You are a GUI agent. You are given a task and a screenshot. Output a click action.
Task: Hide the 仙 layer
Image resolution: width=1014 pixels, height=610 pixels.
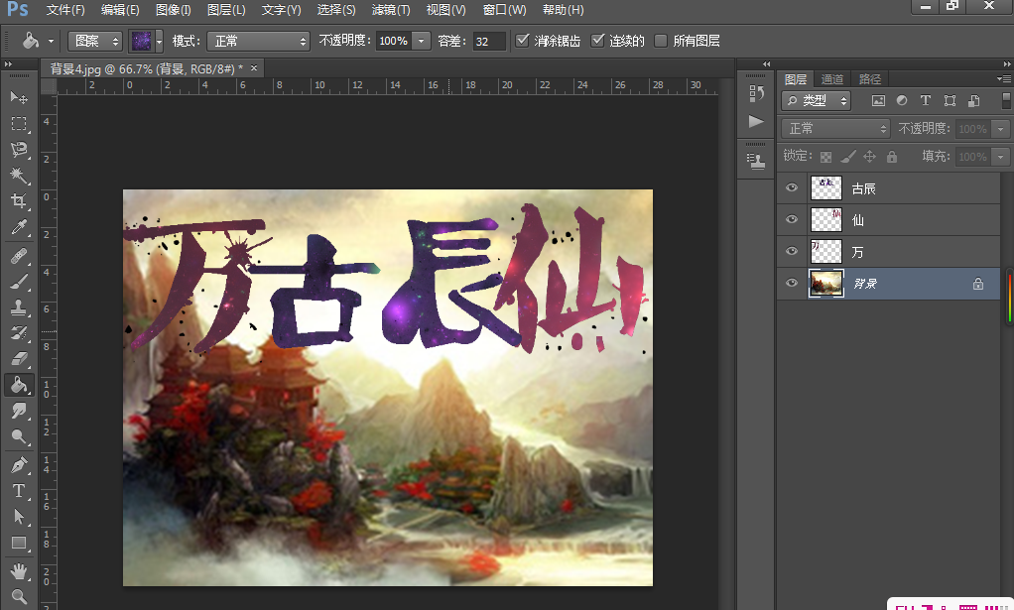tap(792, 219)
